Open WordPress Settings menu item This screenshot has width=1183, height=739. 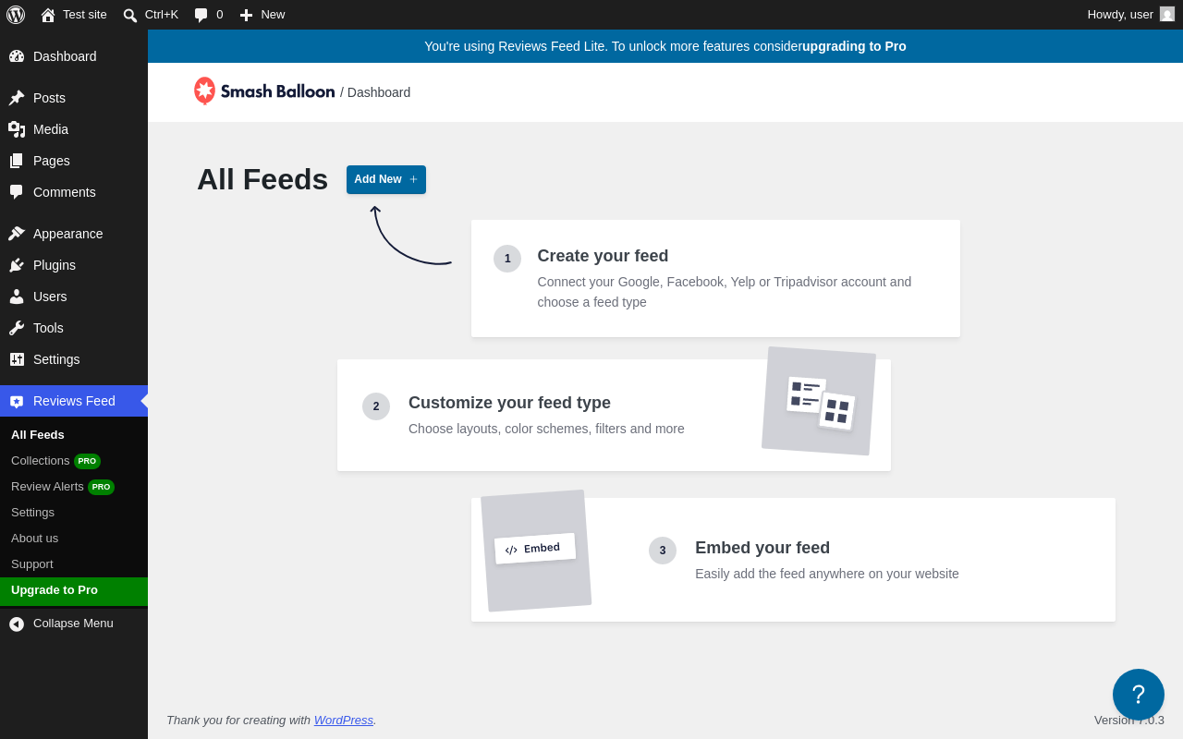click(x=74, y=359)
